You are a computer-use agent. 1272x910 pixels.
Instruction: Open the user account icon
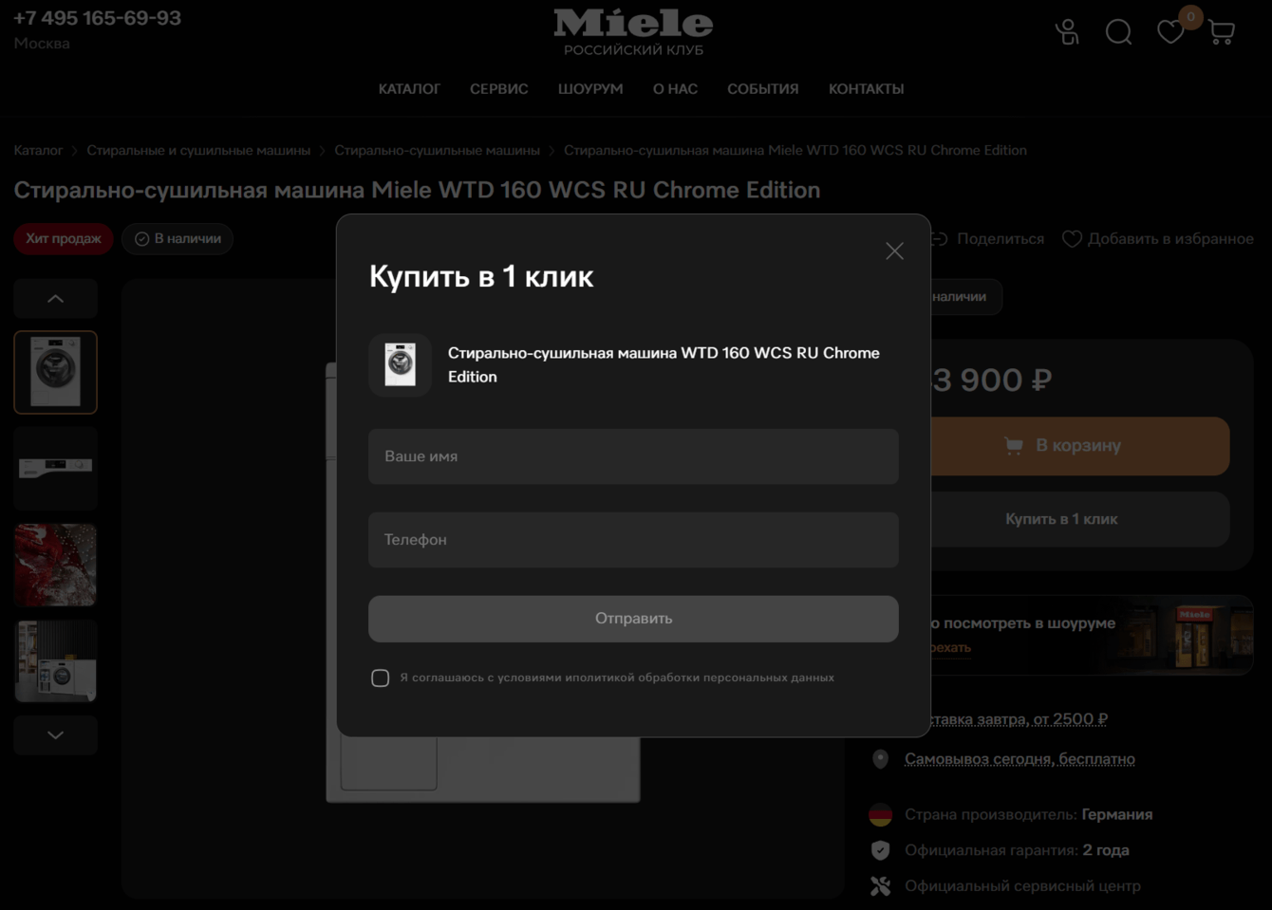[x=1067, y=32]
